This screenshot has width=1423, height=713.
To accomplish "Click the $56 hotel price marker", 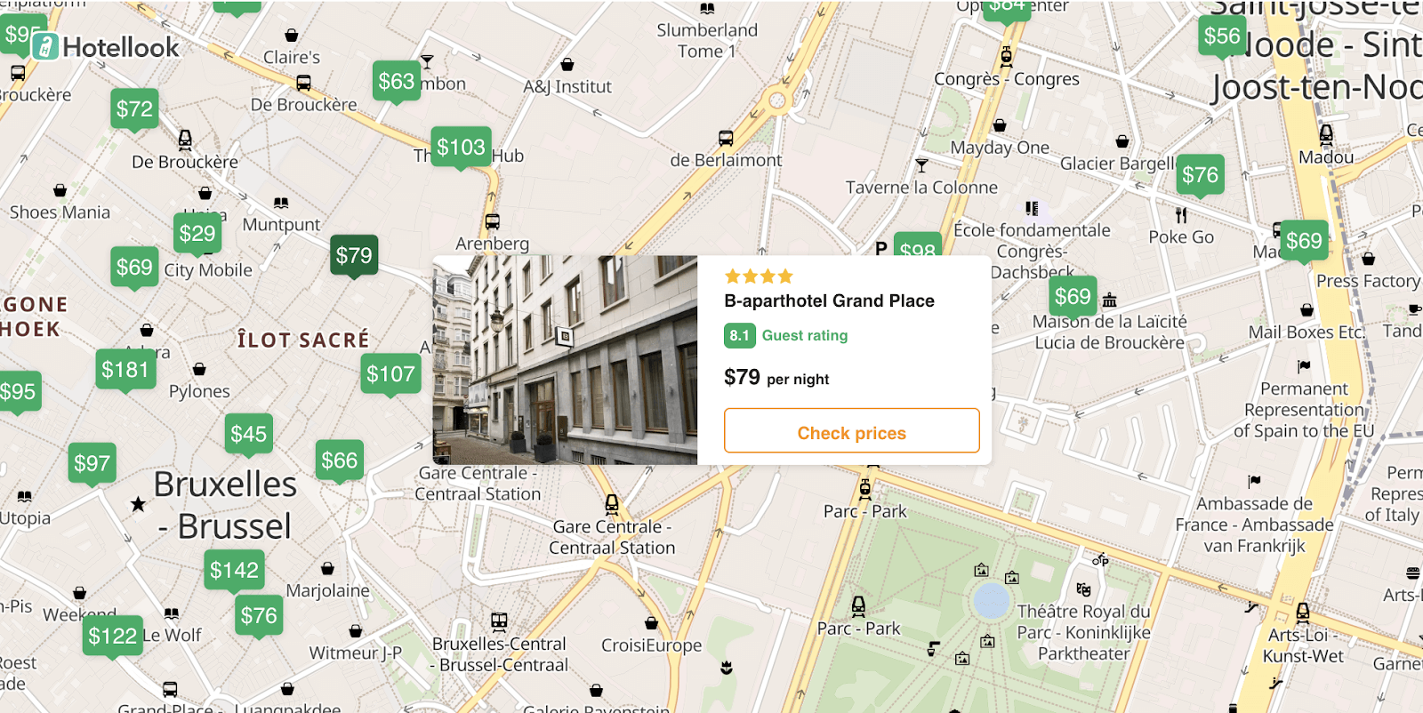I will 1221,36.
